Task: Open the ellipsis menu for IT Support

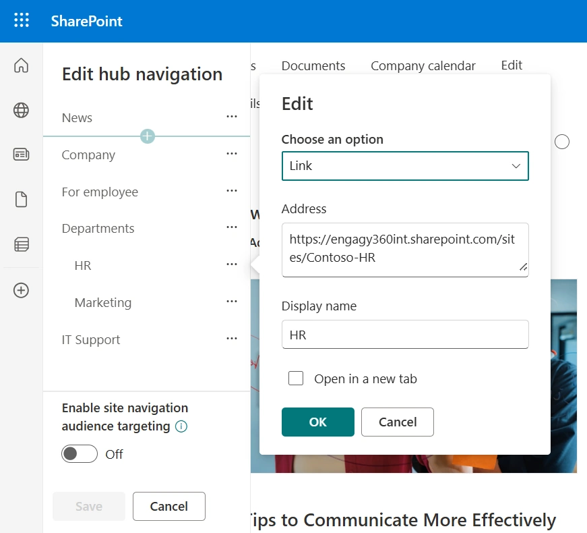Action: click(232, 338)
